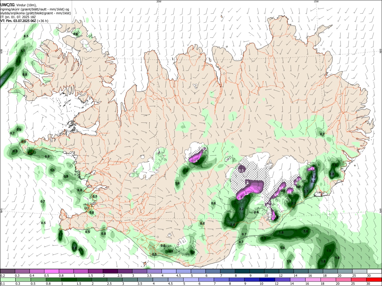Click the 0.3 purple swatch in upper legend
Screen dimensions: 382x286
pyautogui.click(x=22, y=271)
